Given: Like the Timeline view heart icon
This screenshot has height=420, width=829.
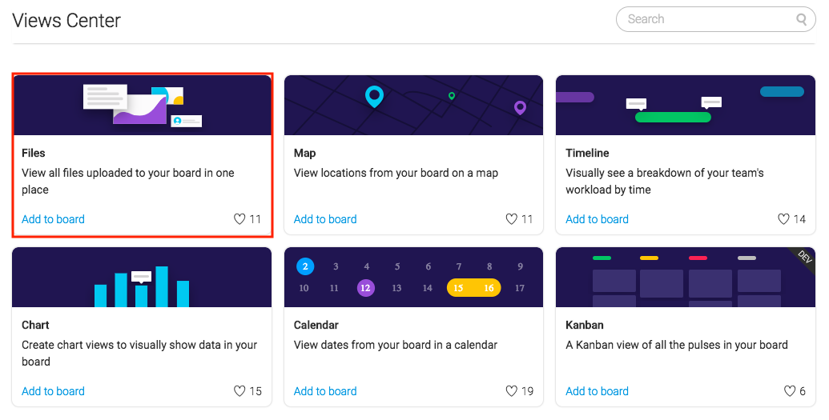Looking at the screenshot, I should (783, 218).
